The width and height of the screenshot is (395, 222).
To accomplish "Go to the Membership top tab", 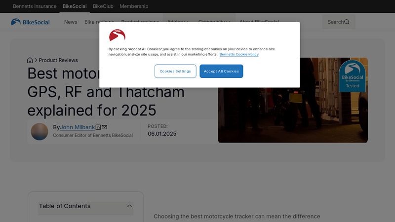I will click(x=134, y=6).
